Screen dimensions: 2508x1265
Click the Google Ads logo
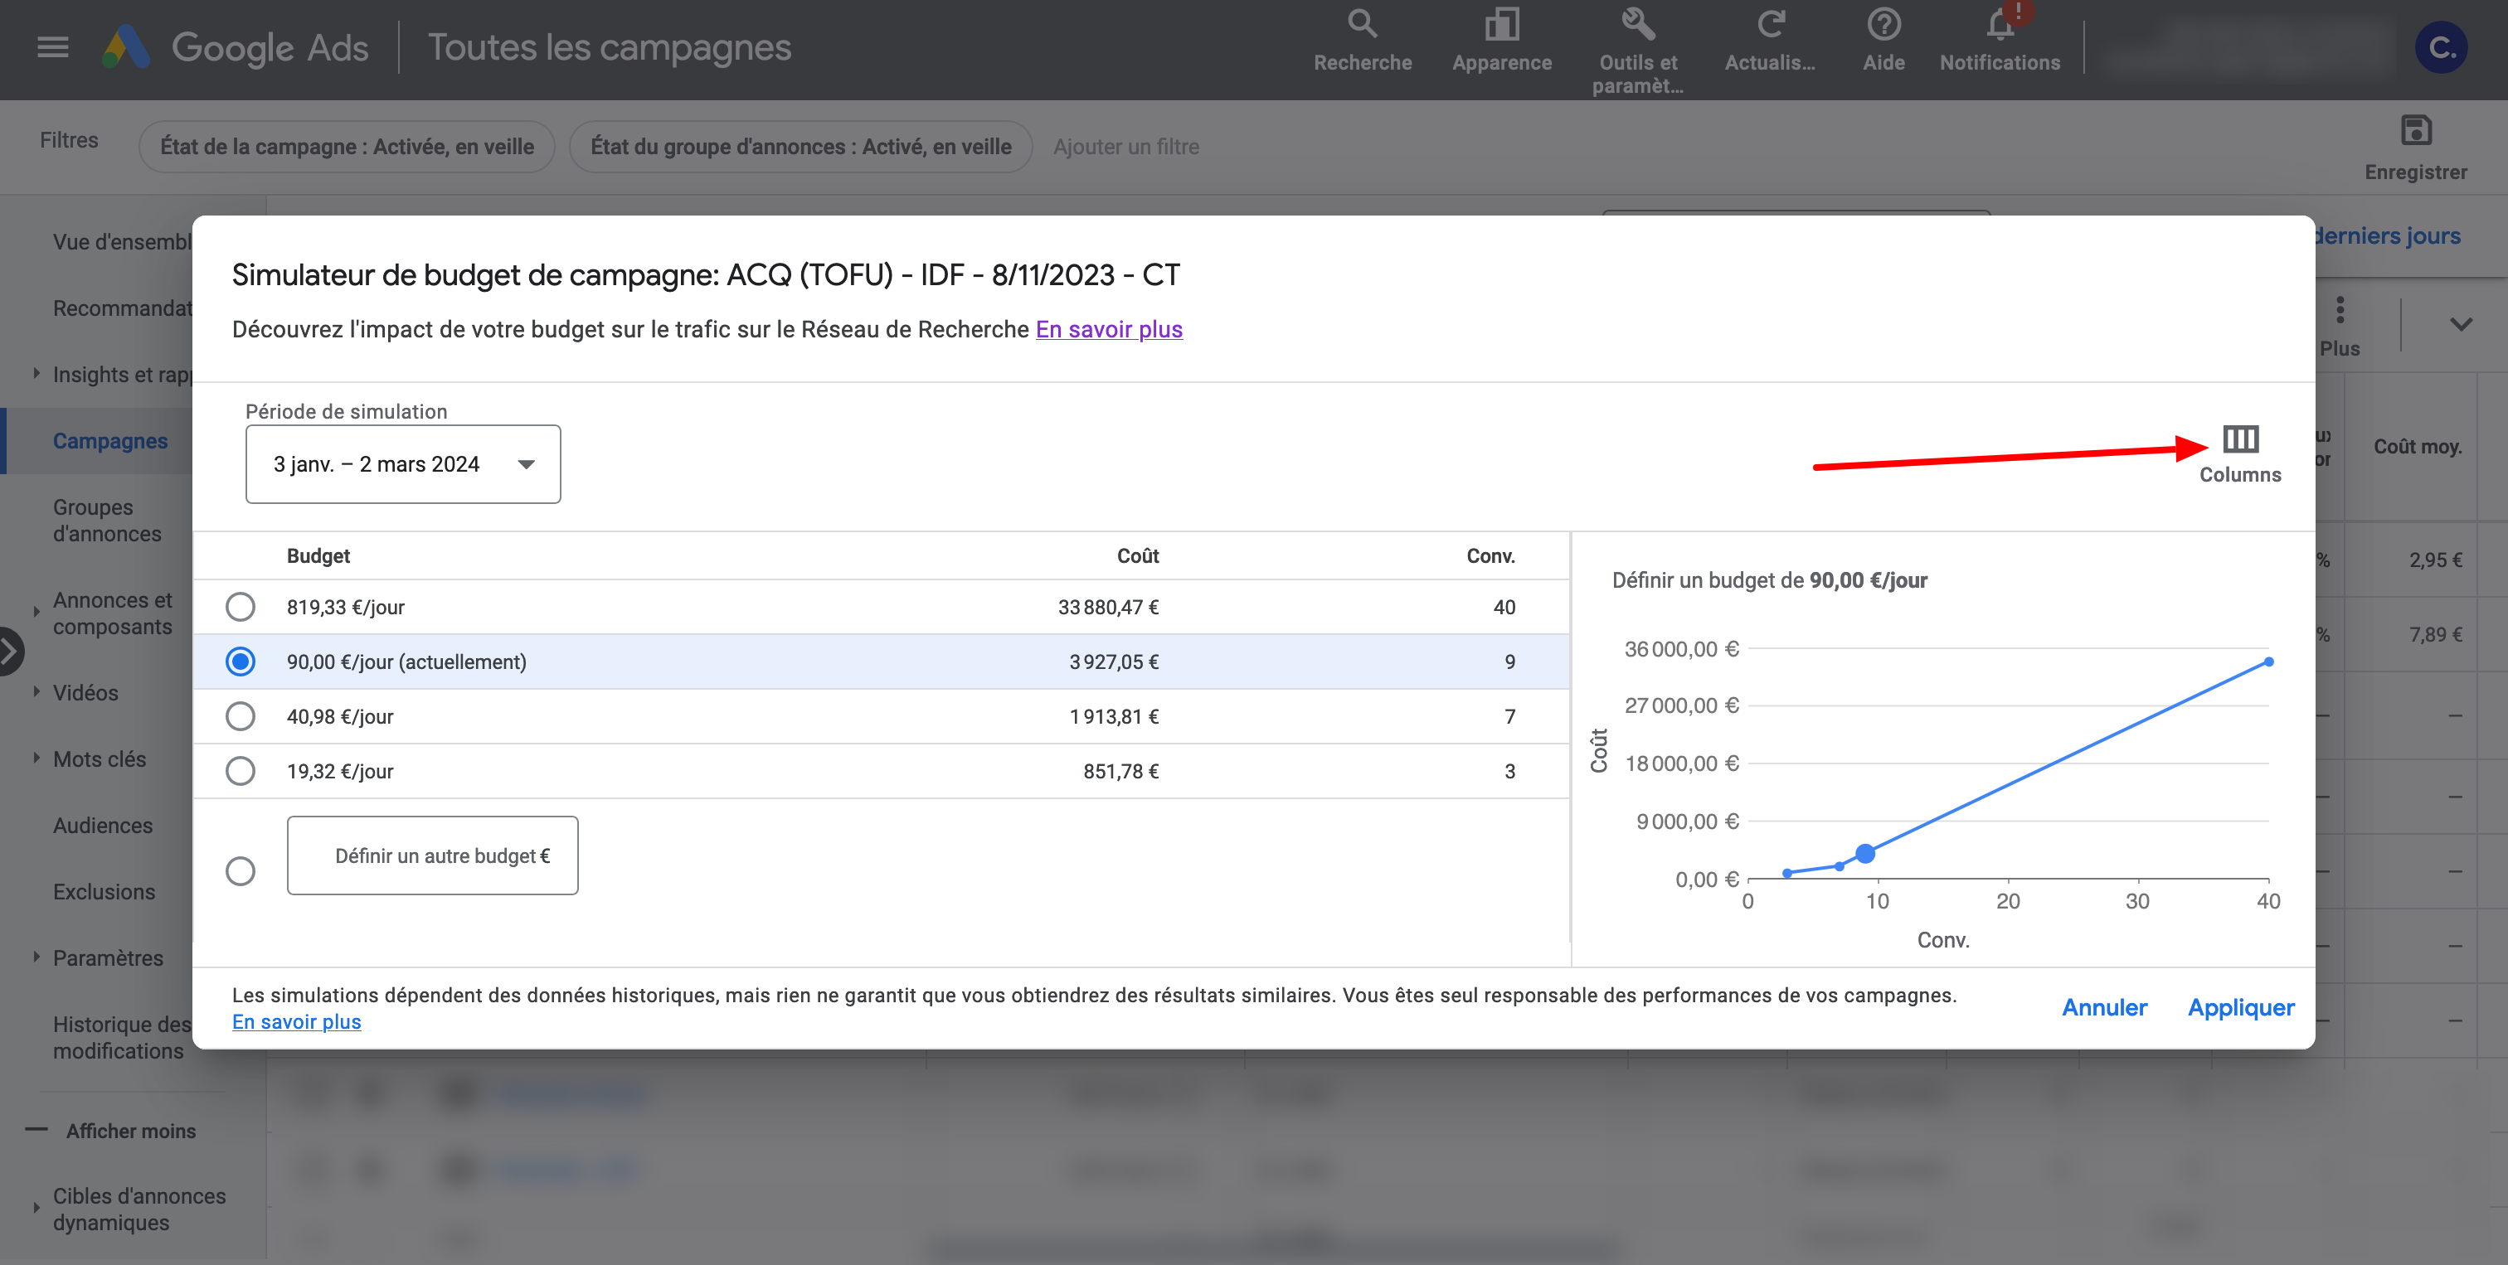click(x=235, y=46)
